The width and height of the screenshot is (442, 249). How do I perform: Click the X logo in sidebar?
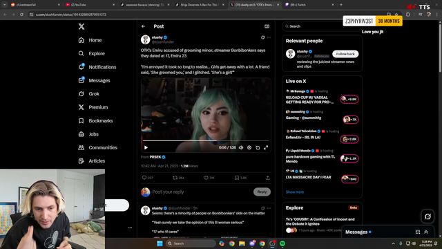click(81, 26)
